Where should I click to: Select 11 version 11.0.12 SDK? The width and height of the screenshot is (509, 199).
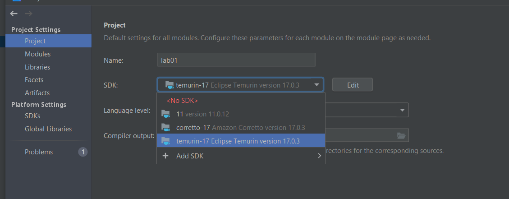click(x=206, y=114)
